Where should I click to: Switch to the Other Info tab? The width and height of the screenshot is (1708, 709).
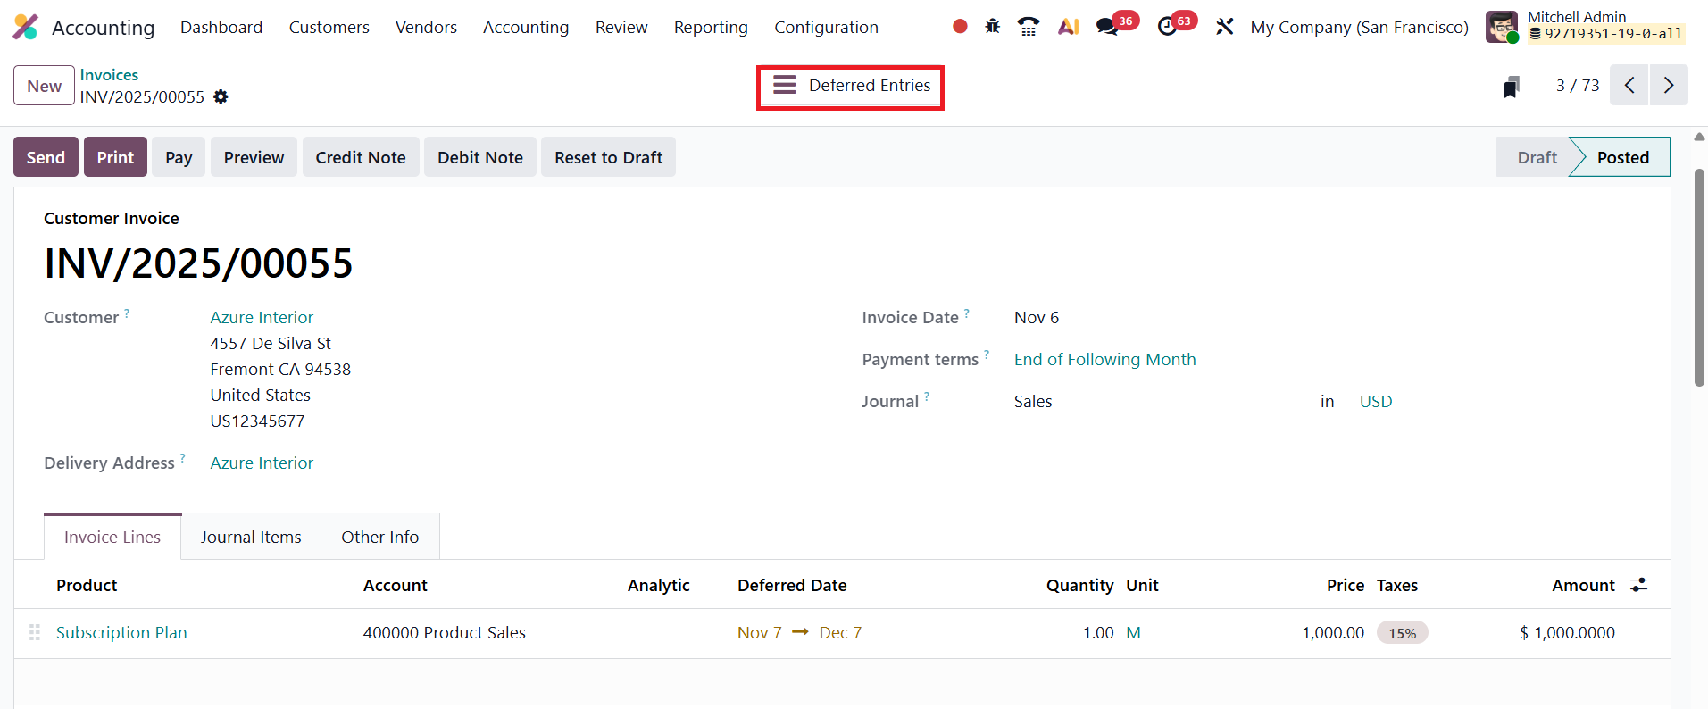point(379,537)
